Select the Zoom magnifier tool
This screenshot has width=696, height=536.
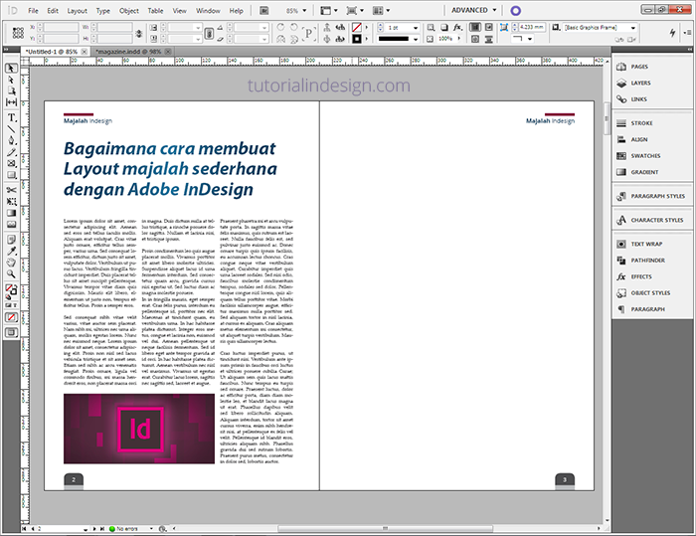tap(12, 274)
